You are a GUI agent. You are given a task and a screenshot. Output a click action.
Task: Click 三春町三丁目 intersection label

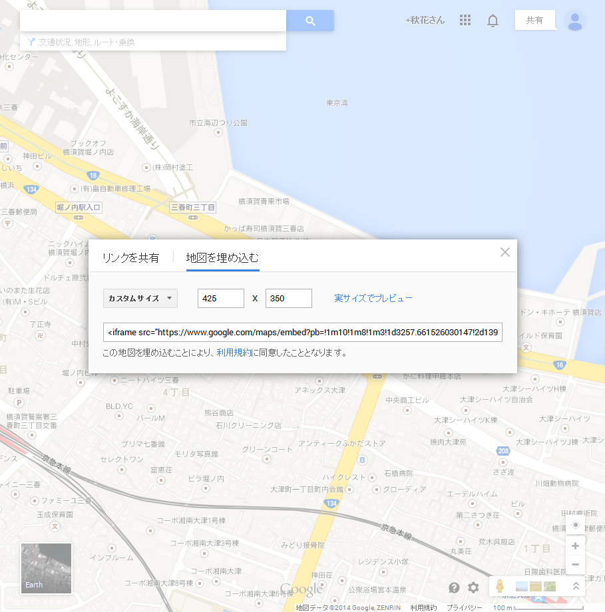pyautogui.click(x=193, y=208)
